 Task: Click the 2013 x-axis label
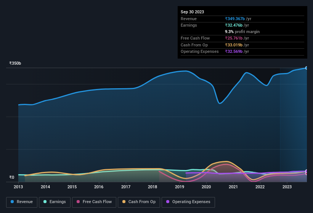coord(18,187)
